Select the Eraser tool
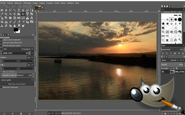Viewport: 185px width, 115px height. click(19, 22)
